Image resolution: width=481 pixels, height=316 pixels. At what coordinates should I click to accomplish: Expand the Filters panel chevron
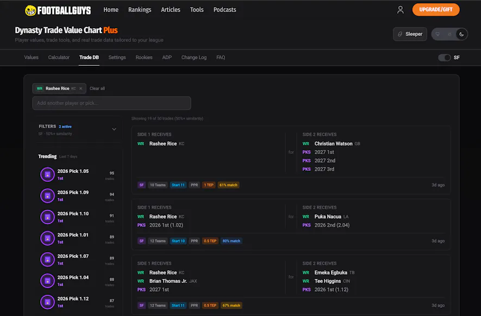114,129
